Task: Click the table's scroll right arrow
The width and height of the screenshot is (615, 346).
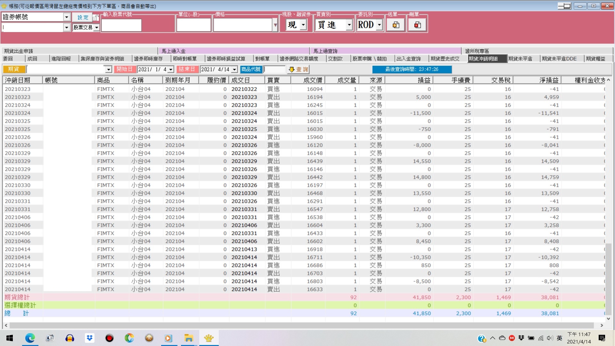Action: point(602,325)
